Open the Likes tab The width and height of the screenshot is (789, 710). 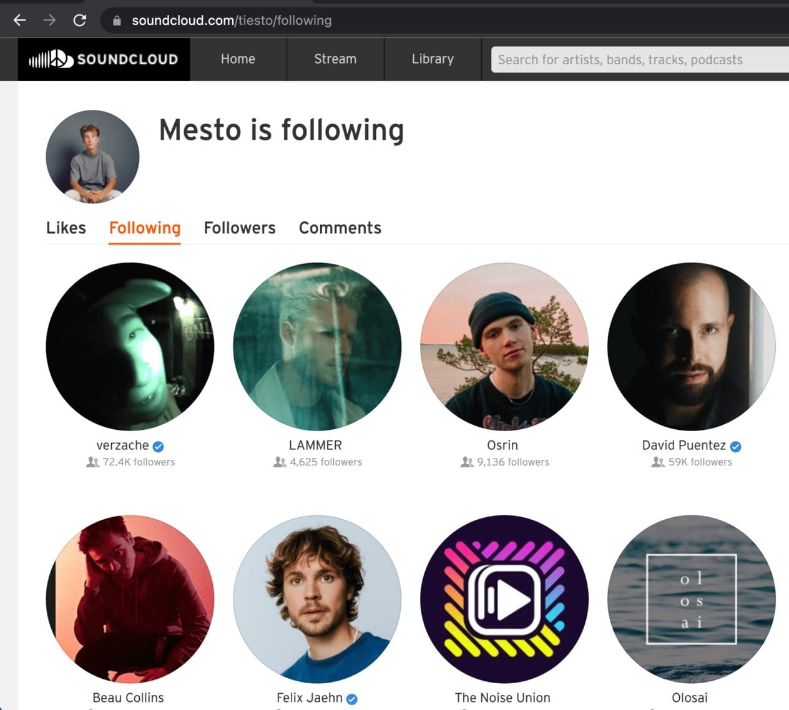66,228
